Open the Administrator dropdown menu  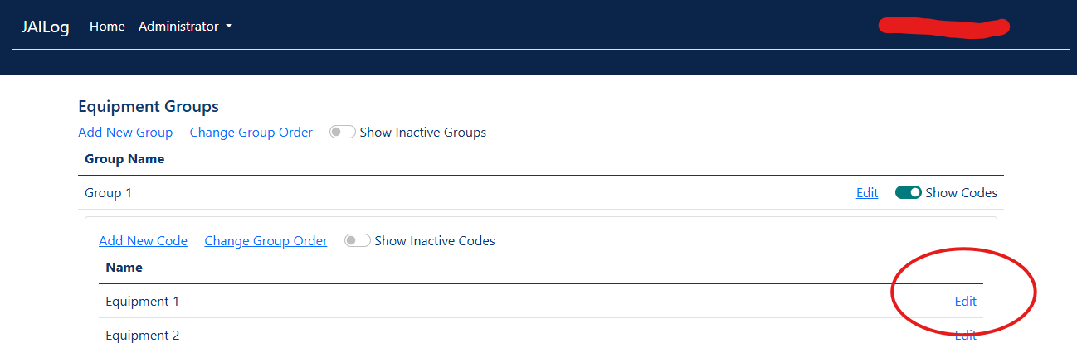point(185,27)
